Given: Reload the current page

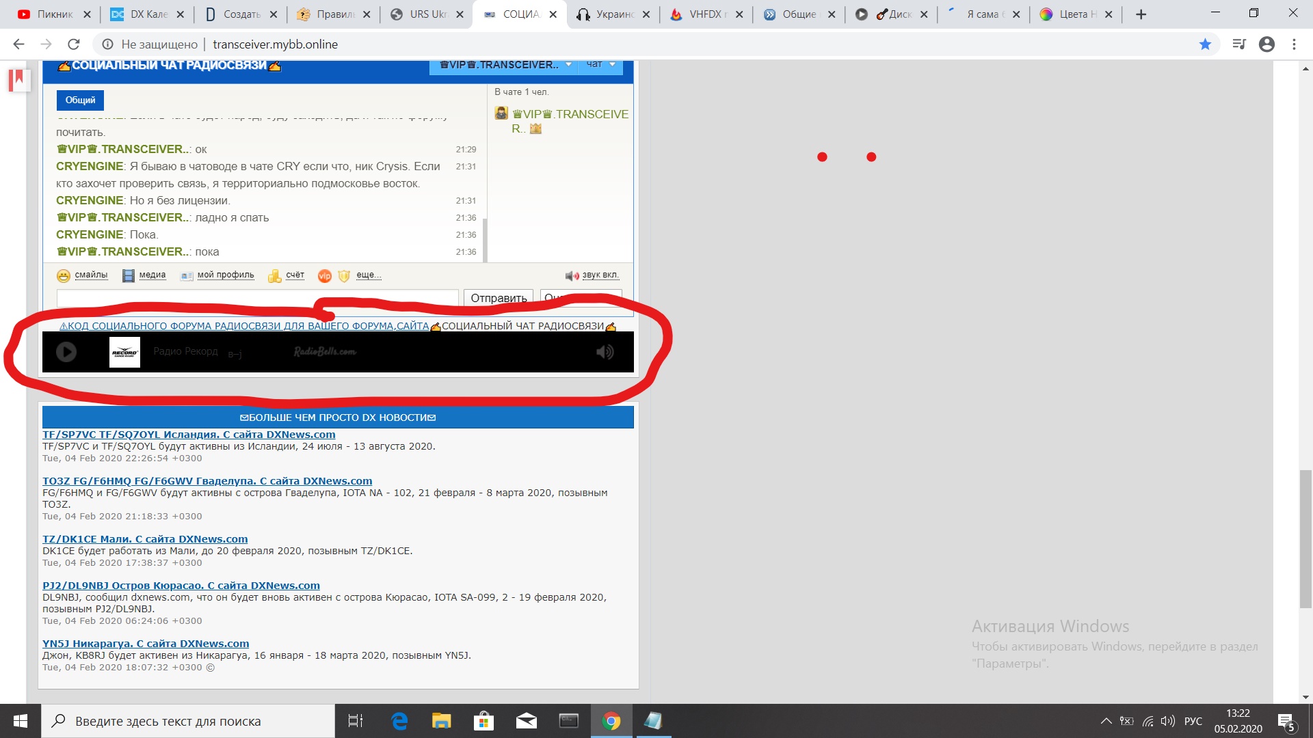Looking at the screenshot, I should pos(74,44).
